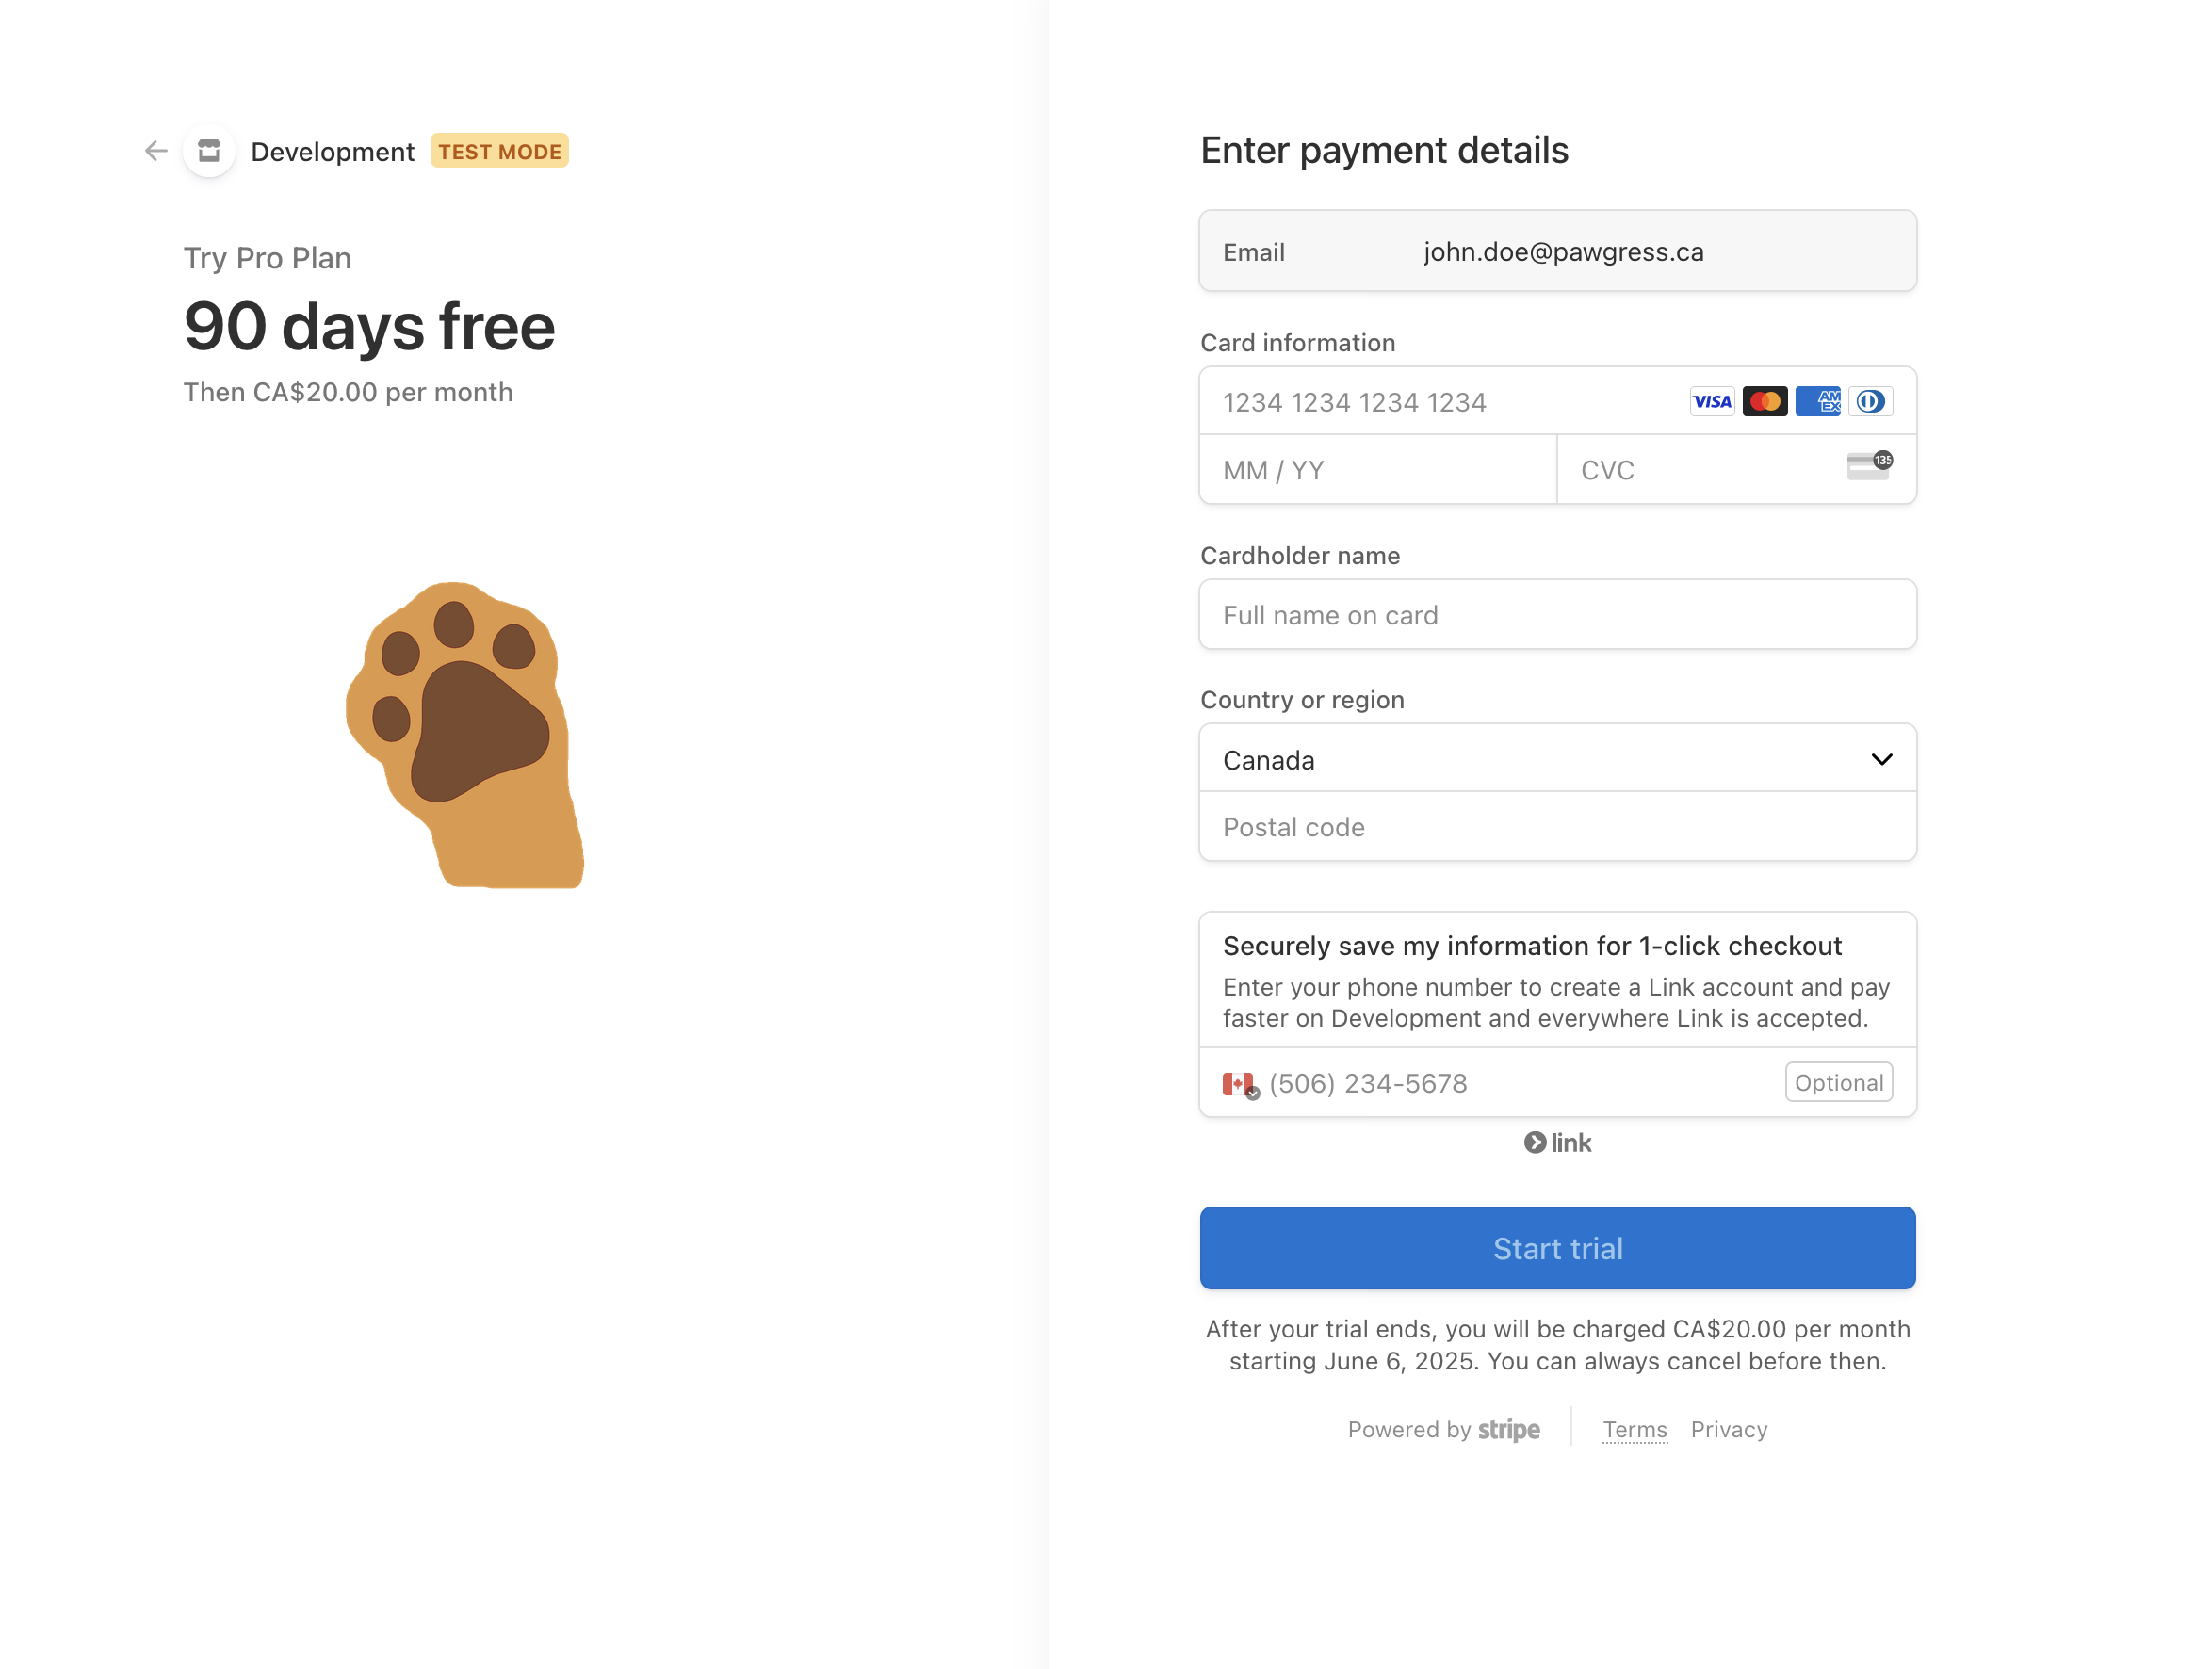This screenshot has width=2212, height=1669.
Task: Click the Stripe logo in the footer
Action: pos(1508,1429)
